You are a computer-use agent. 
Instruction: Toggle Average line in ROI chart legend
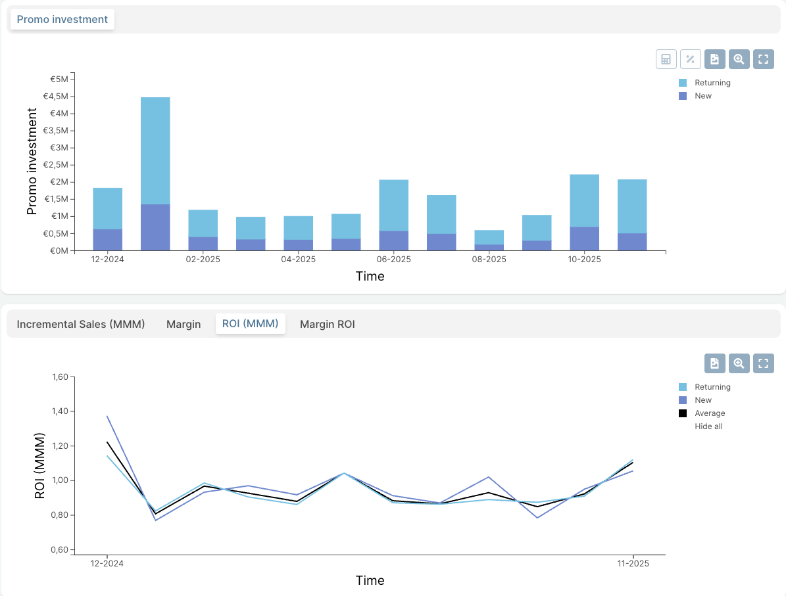pyautogui.click(x=710, y=413)
